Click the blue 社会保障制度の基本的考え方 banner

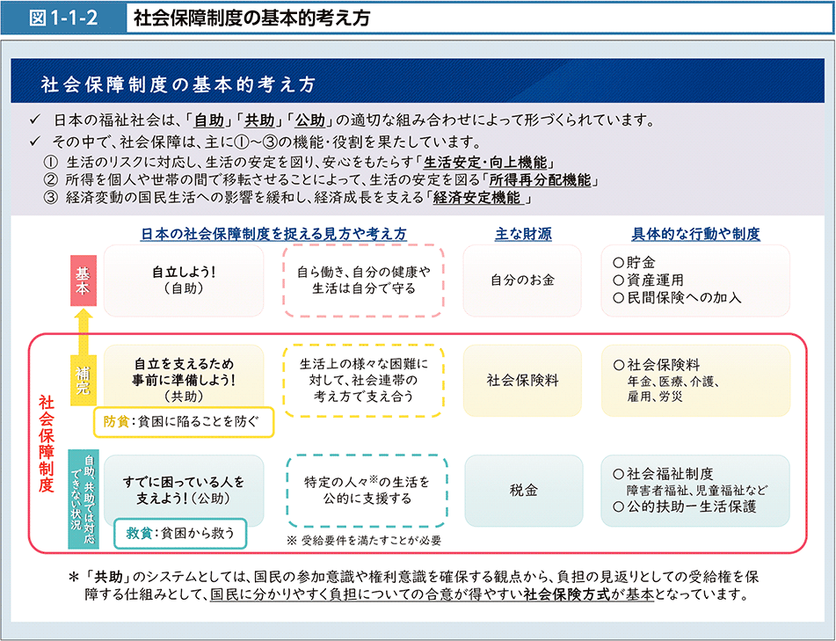tap(418, 85)
